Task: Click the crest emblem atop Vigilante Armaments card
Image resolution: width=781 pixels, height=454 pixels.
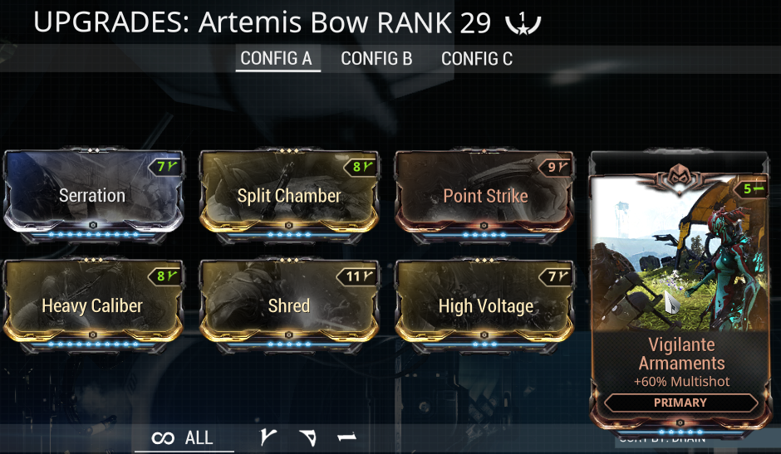Action: point(680,178)
